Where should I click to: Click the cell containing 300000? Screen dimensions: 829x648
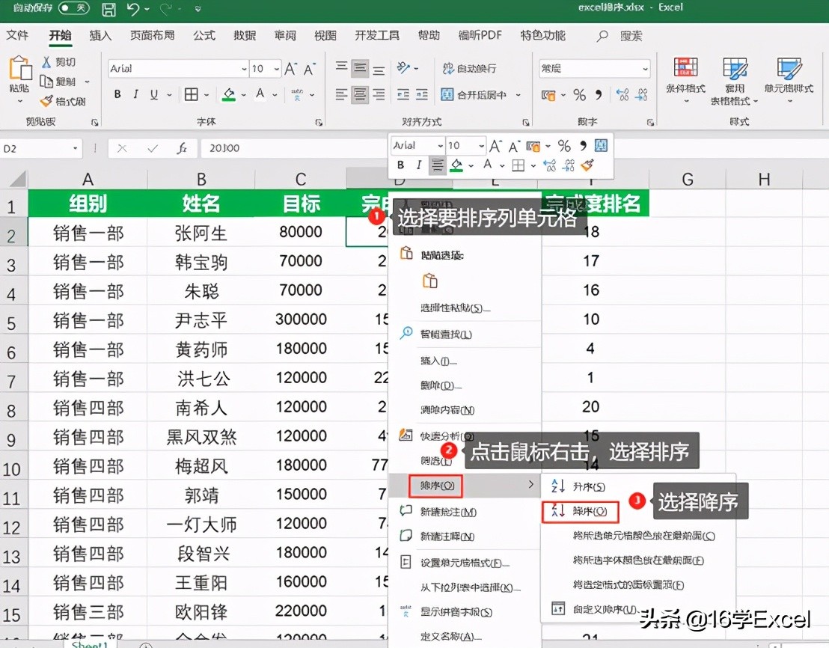pyautogui.click(x=301, y=320)
